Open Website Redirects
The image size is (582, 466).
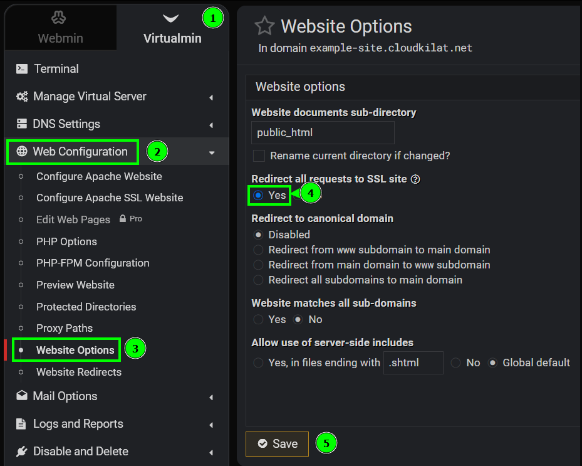pyautogui.click(x=79, y=372)
